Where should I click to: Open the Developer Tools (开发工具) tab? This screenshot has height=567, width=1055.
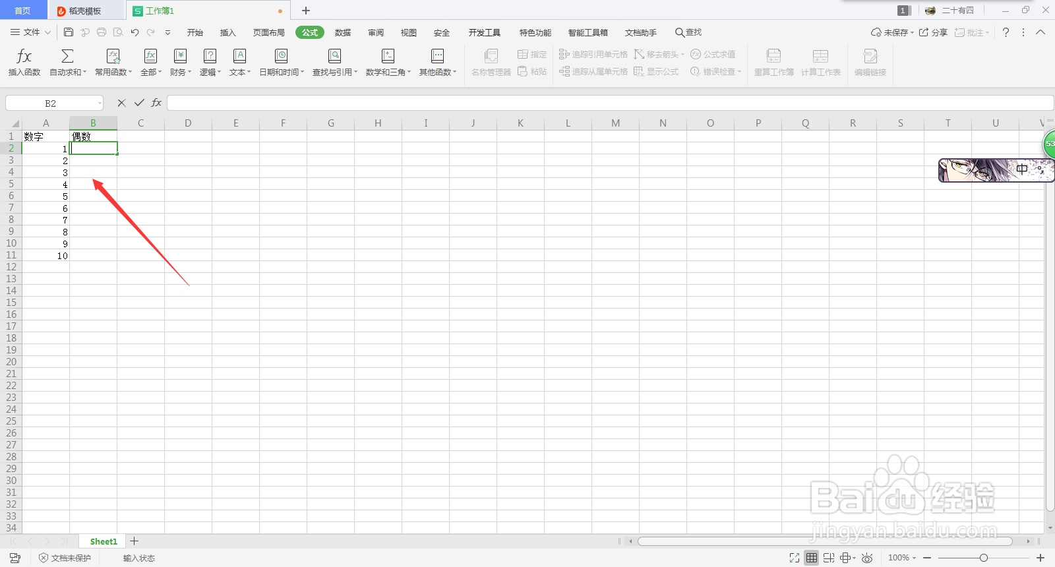pos(485,32)
